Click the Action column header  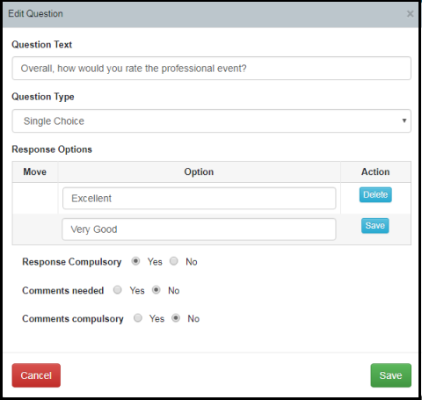point(375,171)
